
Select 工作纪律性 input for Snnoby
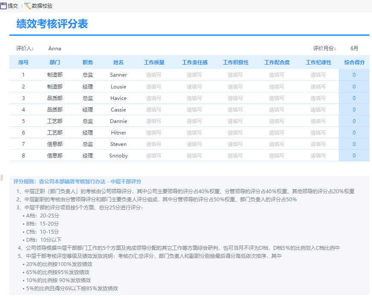(x=318, y=156)
